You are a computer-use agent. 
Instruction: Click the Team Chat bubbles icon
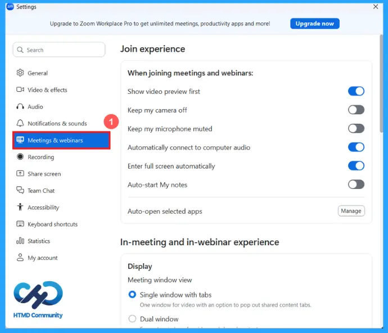(20, 190)
